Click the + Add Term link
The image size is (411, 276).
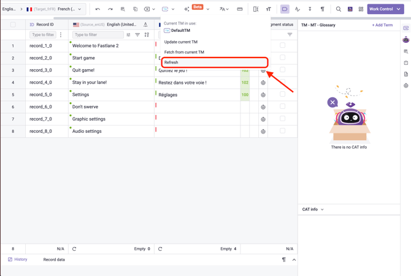coord(382,25)
